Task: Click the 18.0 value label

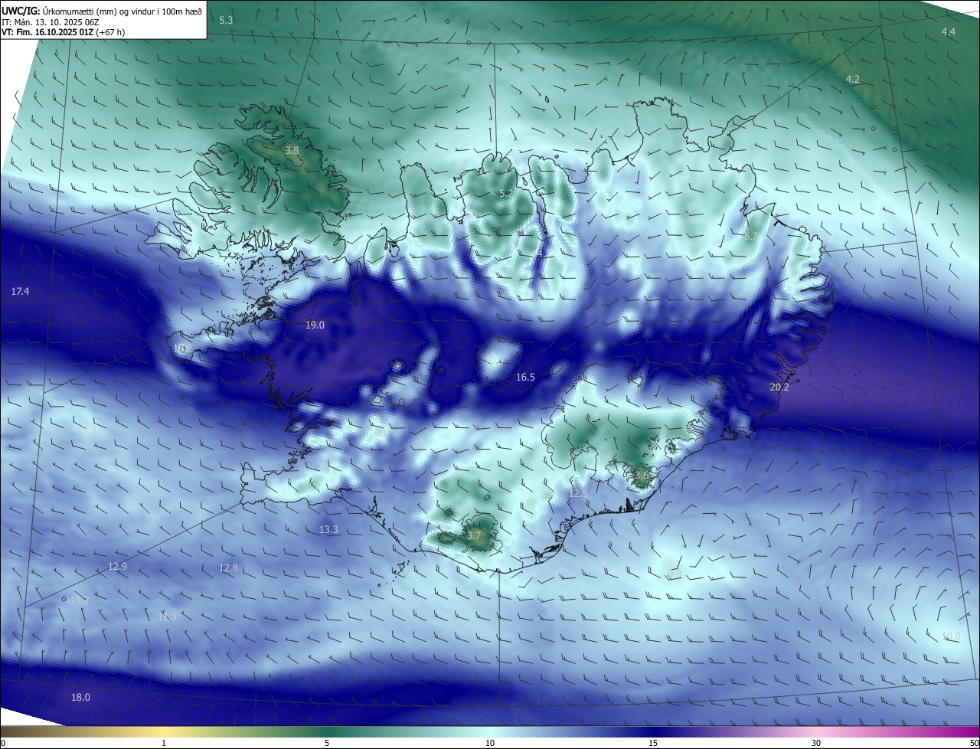Action: pyautogui.click(x=80, y=698)
